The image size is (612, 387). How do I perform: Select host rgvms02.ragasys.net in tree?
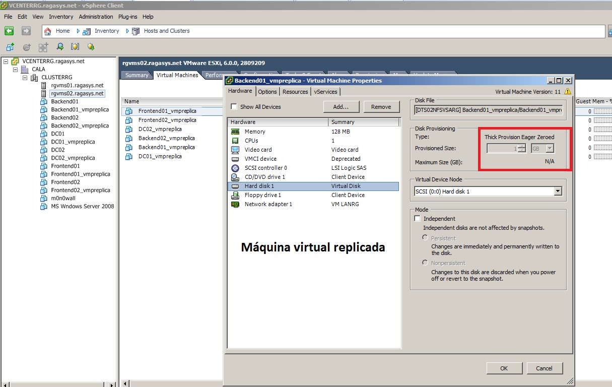[x=77, y=94]
